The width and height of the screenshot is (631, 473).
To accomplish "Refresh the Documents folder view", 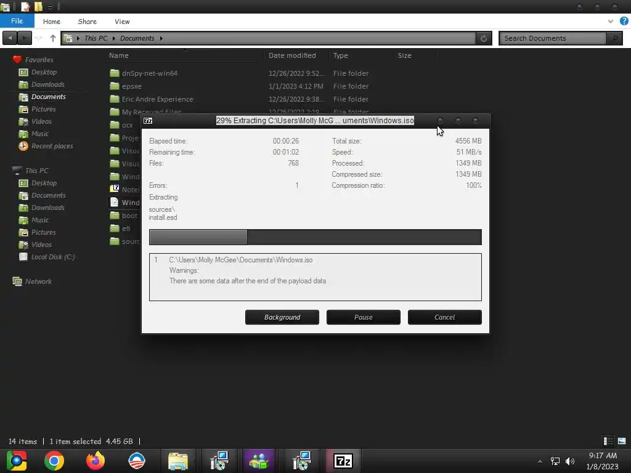I will [484, 38].
